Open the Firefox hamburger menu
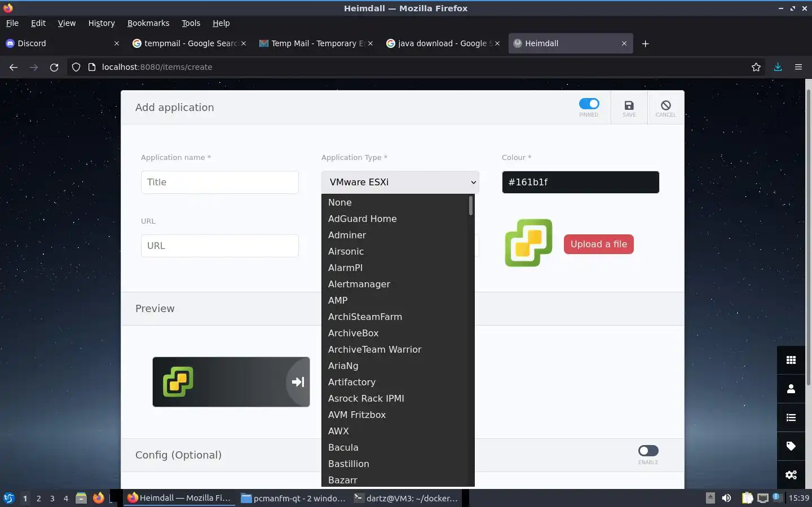Viewport: 812px width, 507px height. tap(798, 67)
